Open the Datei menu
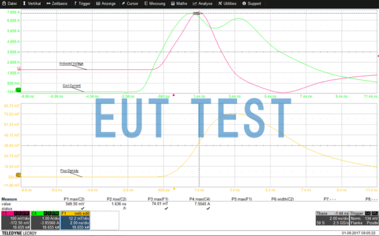 point(9,4)
